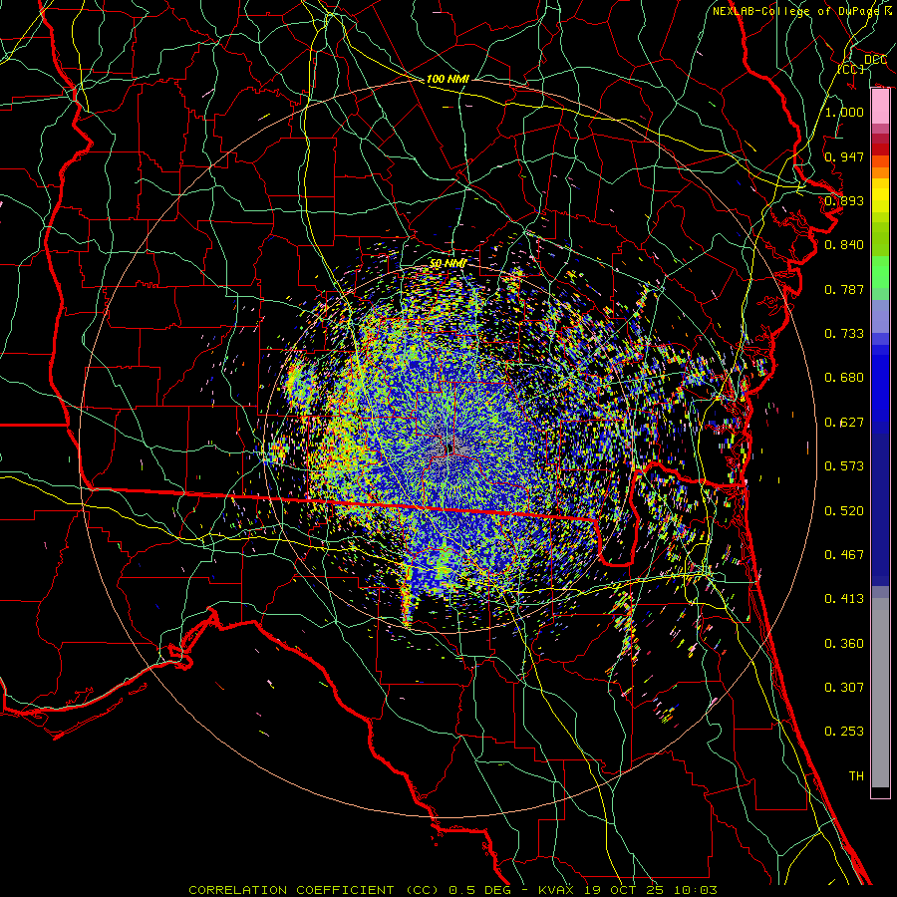Click the 0.307 legend value

pos(844,688)
